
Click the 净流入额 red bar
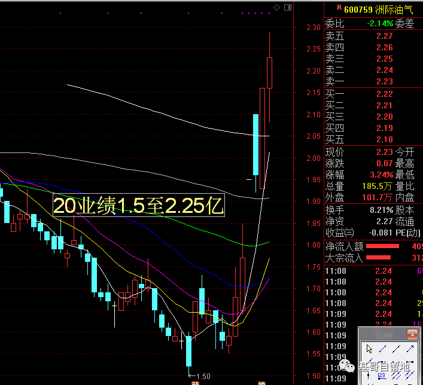click(x=382, y=246)
